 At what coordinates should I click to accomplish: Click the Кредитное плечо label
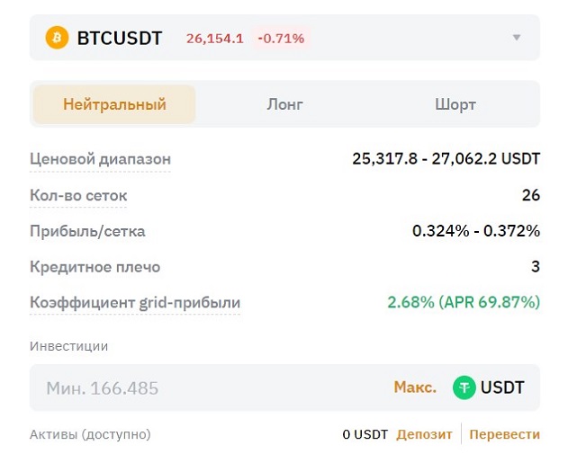[95, 267]
